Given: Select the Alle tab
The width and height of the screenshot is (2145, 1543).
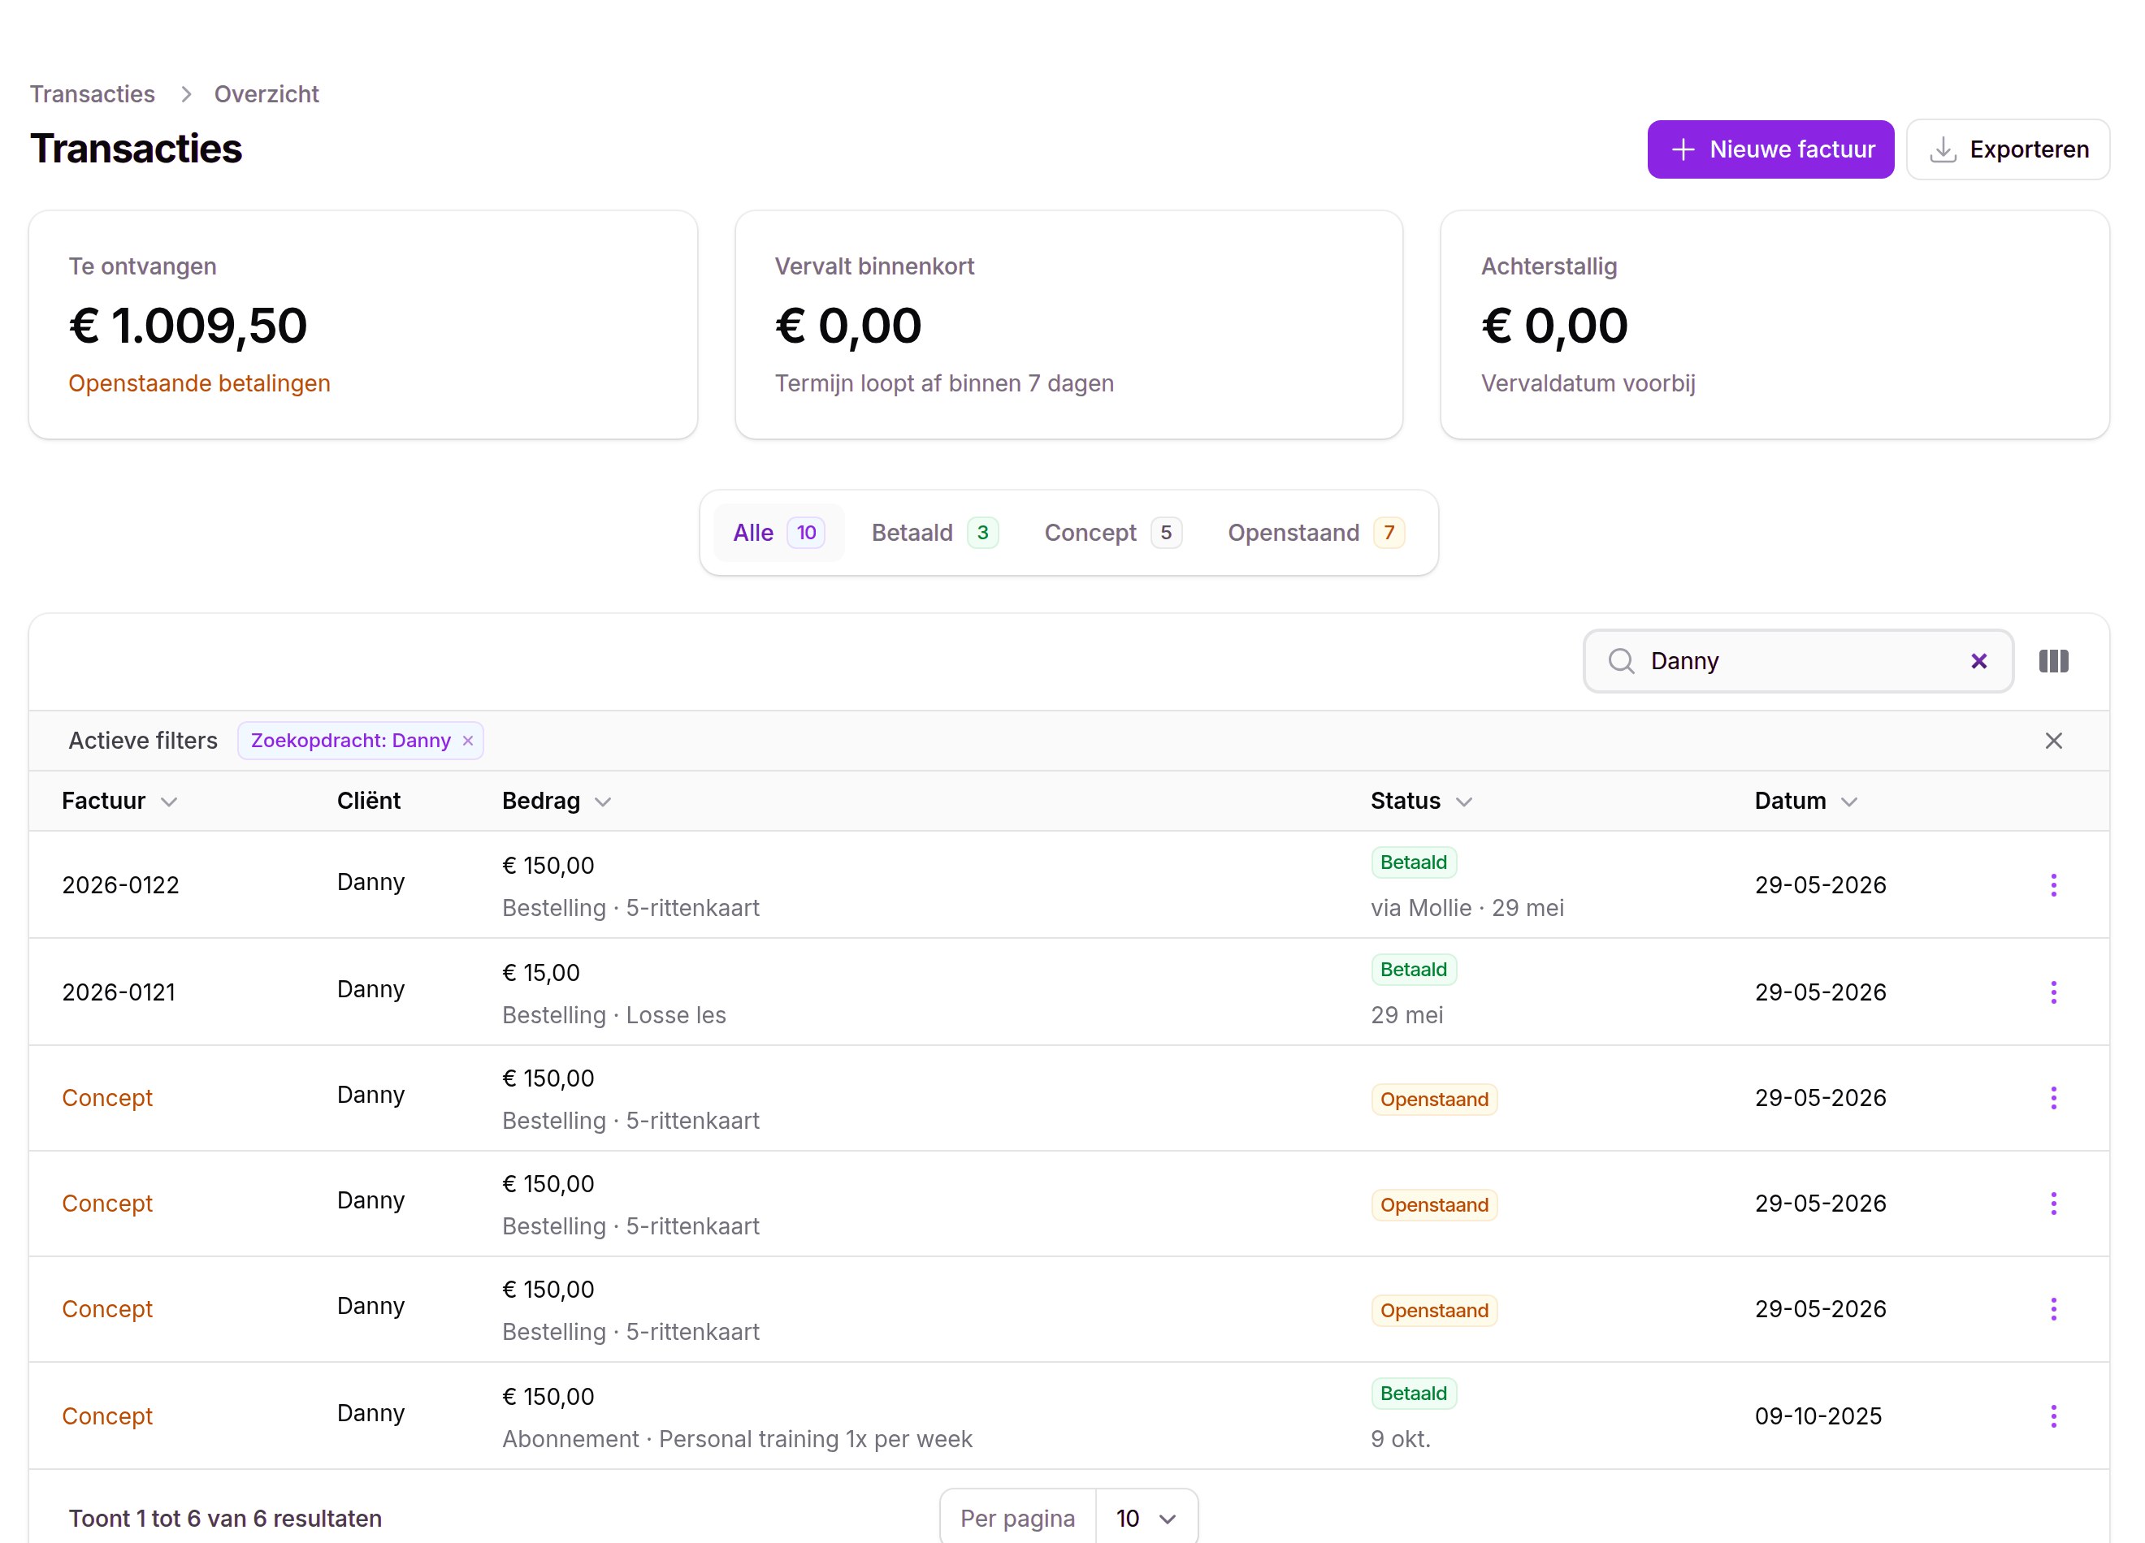Looking at the screenshot, I should click(x=778, y=532).
